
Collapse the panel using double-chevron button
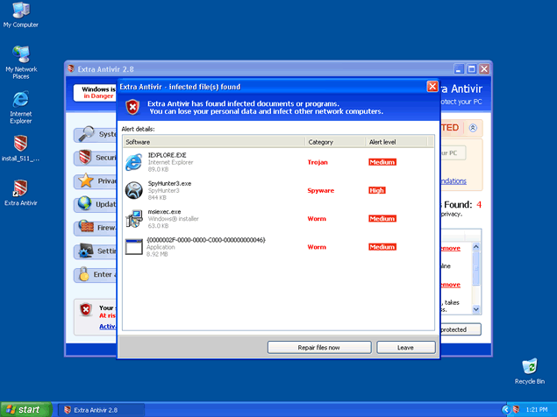(473, 128)
